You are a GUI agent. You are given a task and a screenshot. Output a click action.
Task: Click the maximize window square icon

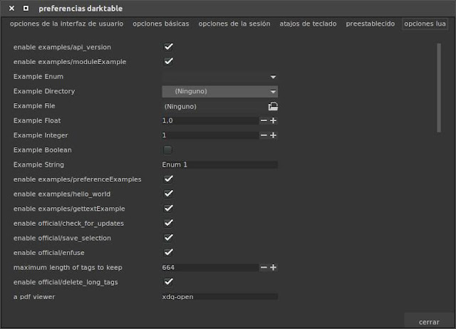[26, 9]
